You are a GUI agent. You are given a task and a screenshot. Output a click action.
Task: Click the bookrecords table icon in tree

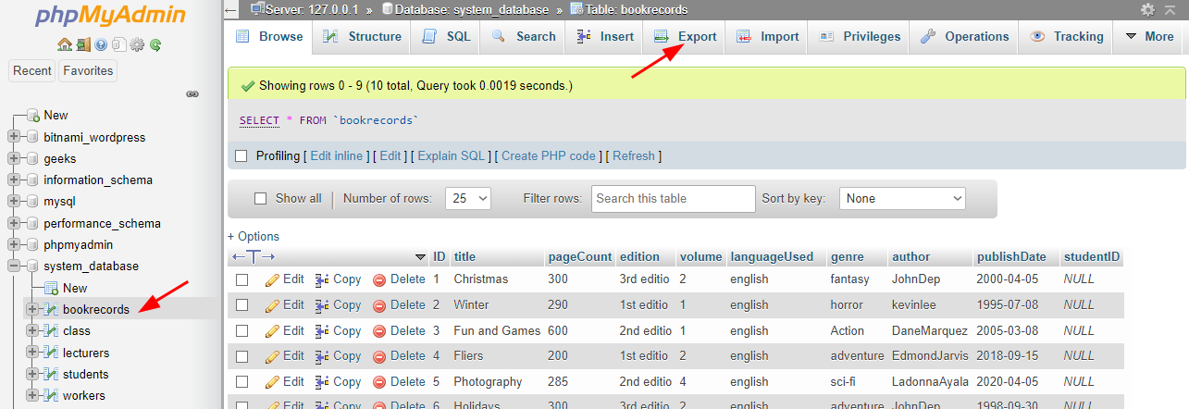pyautogui.click(x=52, y=309)
